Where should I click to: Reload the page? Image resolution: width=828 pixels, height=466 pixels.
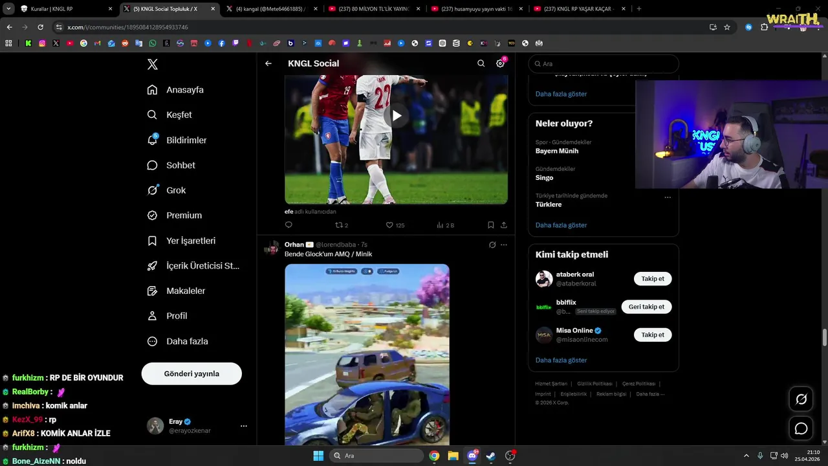click(x=40, y=27)
